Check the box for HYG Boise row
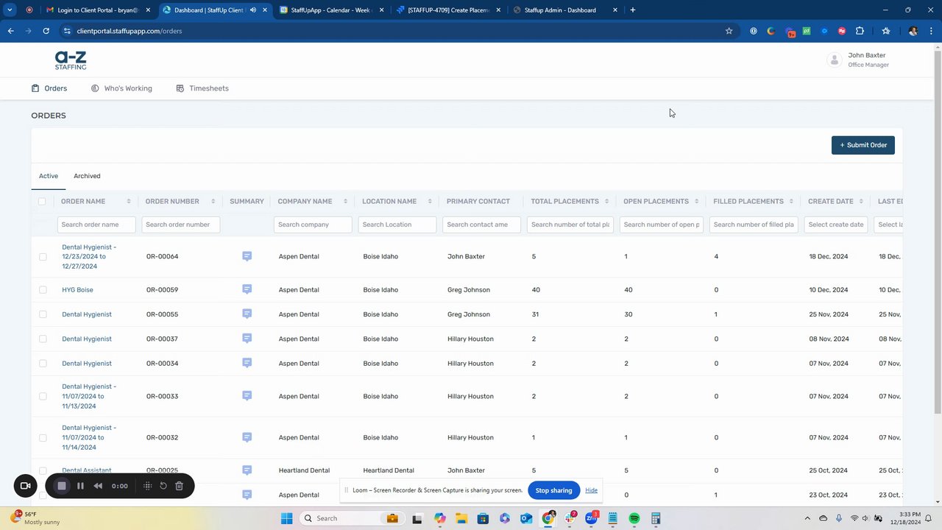 click(43, 290)
